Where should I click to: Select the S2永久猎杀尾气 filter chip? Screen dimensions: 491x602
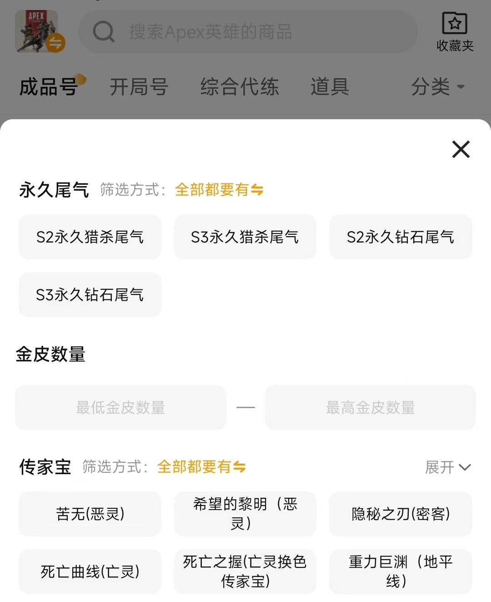90,237
